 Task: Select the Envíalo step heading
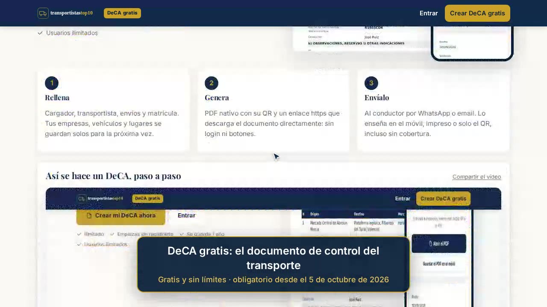pyautogui.click(x=377, y=98)
